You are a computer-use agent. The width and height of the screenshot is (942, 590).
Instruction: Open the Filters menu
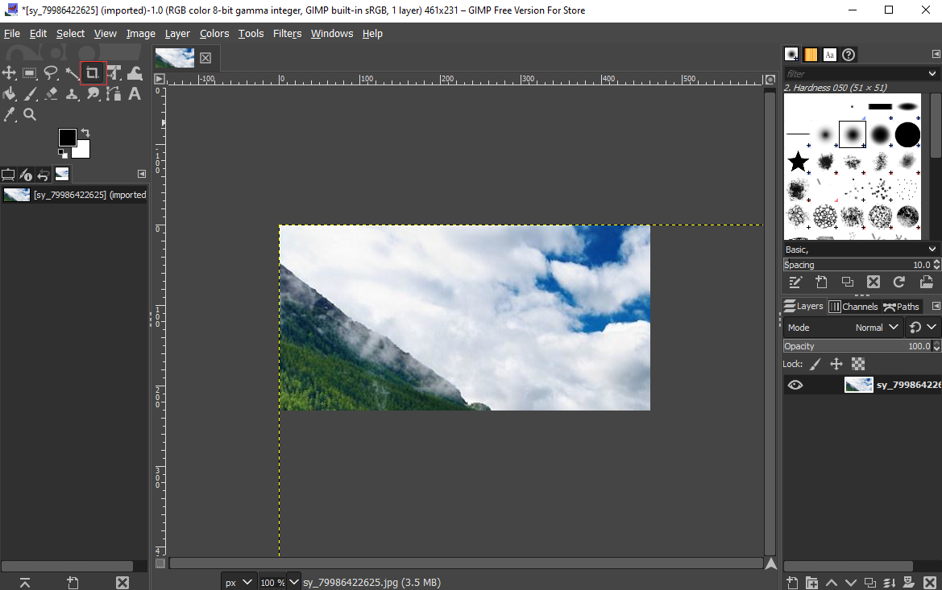click(287, 33)
